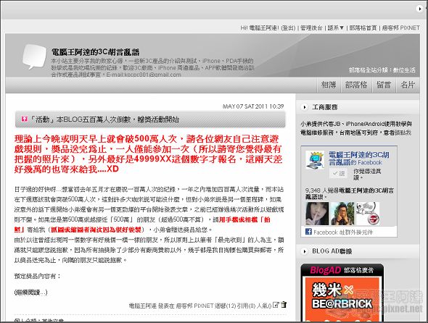Image resolution: width=428 pixels, height=323 pixels.
Task: Go to 部落格首頁 link
Action: pos(363,28)
